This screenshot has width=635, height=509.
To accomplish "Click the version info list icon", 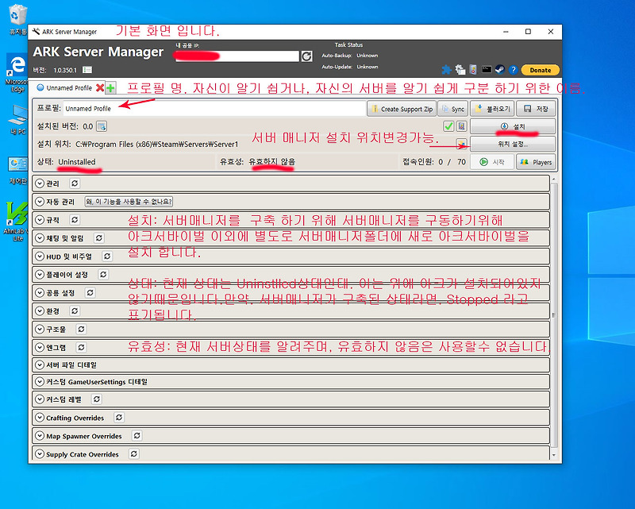I will (x=87, y=70).
